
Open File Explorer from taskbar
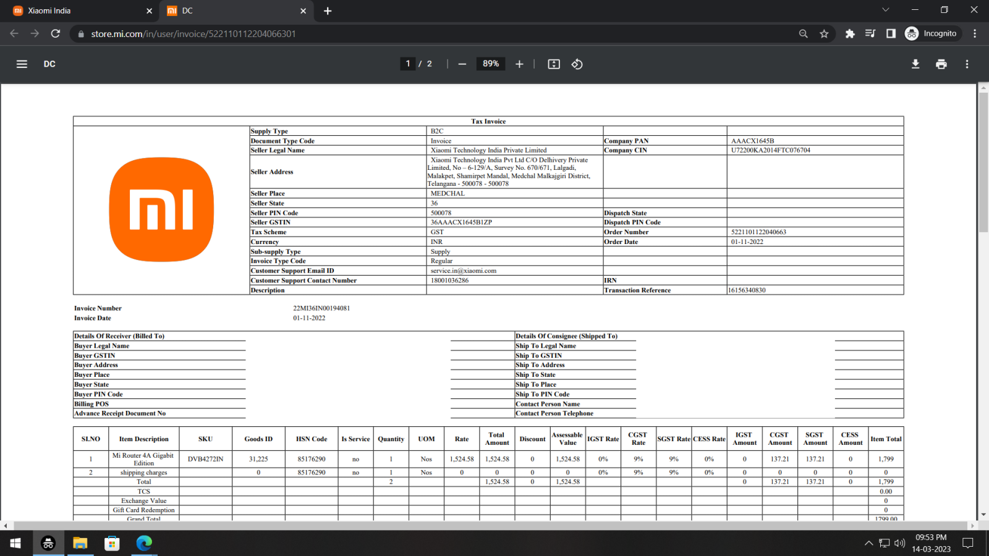[x=80, y=543]
